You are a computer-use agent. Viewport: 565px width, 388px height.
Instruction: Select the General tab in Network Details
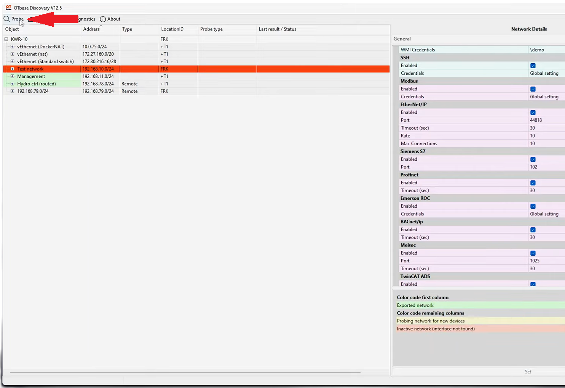tap(402, 39)
